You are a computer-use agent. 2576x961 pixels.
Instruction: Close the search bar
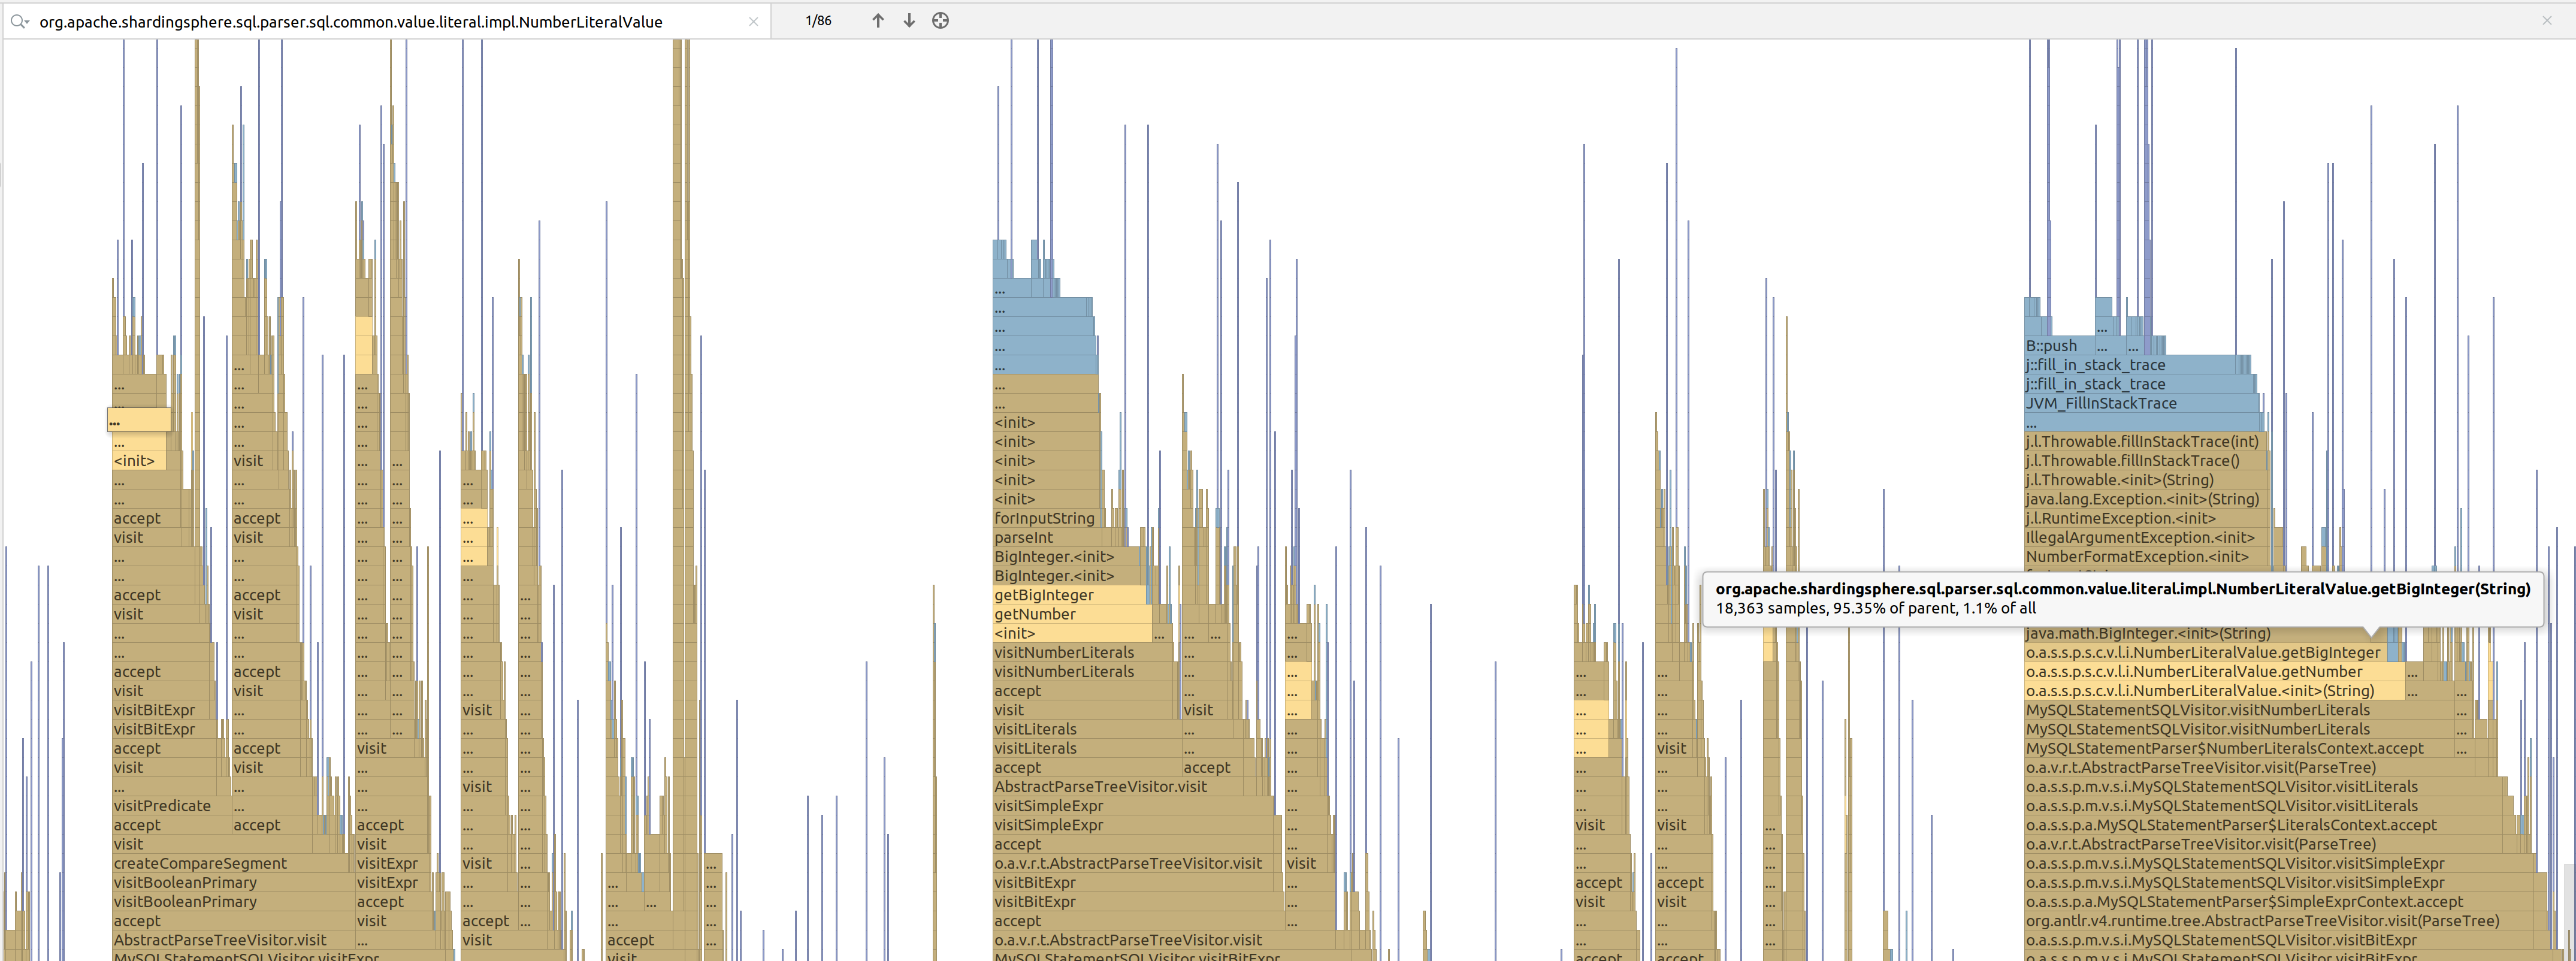tap(2546, 21)
